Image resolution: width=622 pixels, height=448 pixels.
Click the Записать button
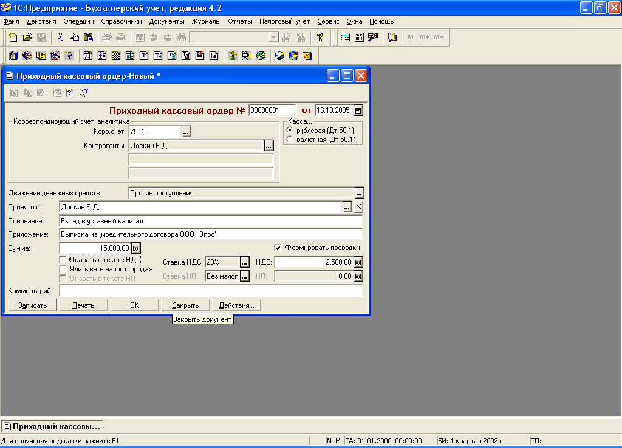[x=33, y=305]
